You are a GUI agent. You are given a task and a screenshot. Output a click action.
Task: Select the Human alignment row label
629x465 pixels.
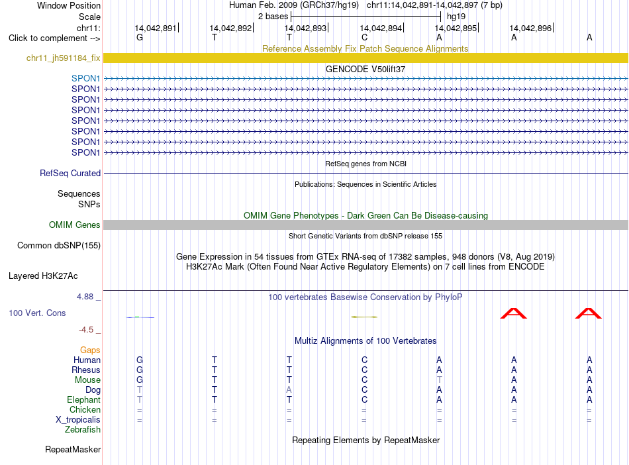click(x=87, y=360)
